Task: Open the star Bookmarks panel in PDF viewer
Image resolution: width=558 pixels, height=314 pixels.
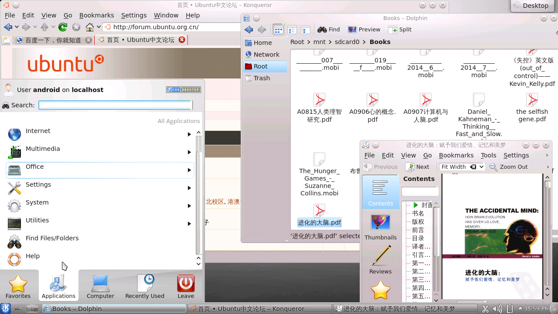Action: [x=381, y=290]
